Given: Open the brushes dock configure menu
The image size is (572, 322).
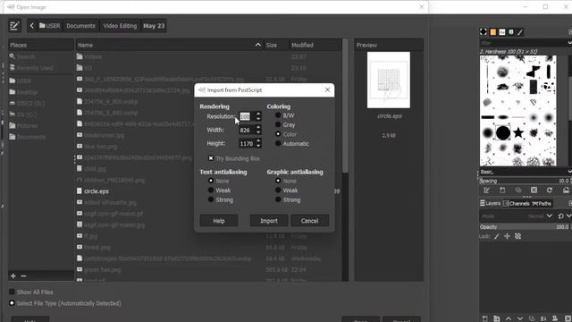Looking at the screenshot, I should tap(570, 32).
